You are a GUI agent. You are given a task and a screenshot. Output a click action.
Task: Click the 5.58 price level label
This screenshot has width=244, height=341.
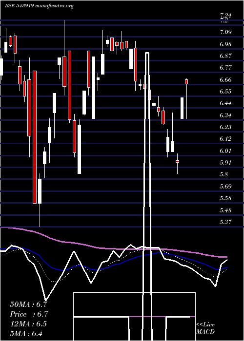[225, 198]
